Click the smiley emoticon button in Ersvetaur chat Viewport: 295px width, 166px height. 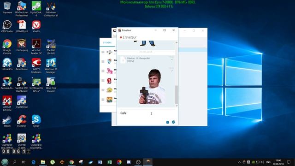[173, 122]
